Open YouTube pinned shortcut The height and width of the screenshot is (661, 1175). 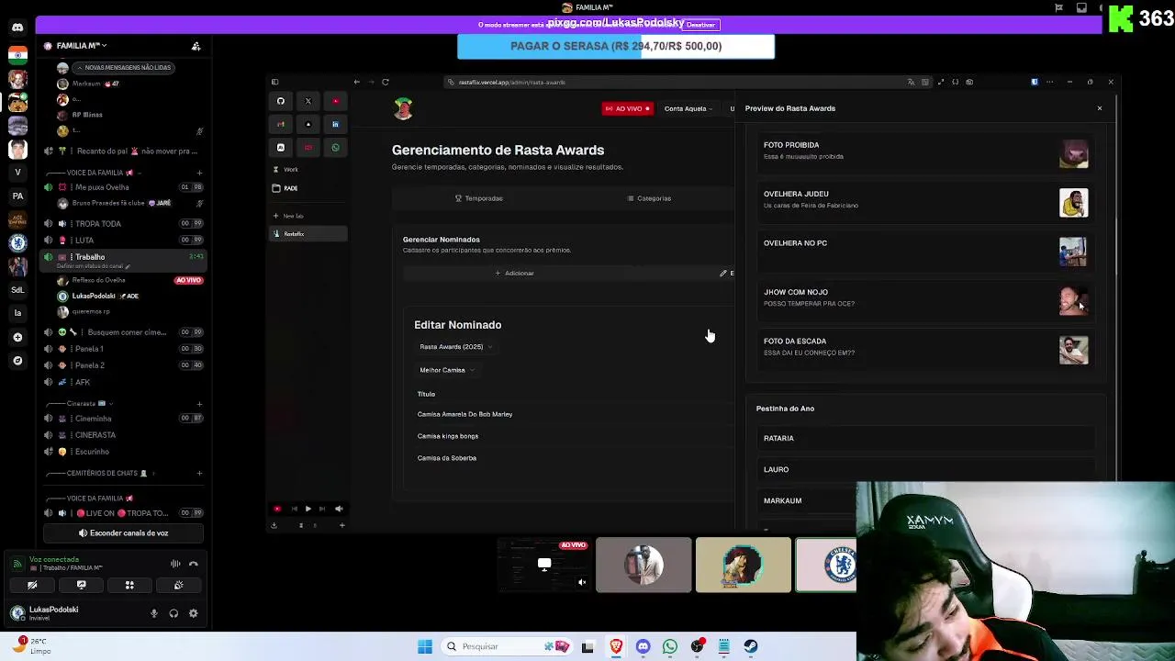[335, 101]
